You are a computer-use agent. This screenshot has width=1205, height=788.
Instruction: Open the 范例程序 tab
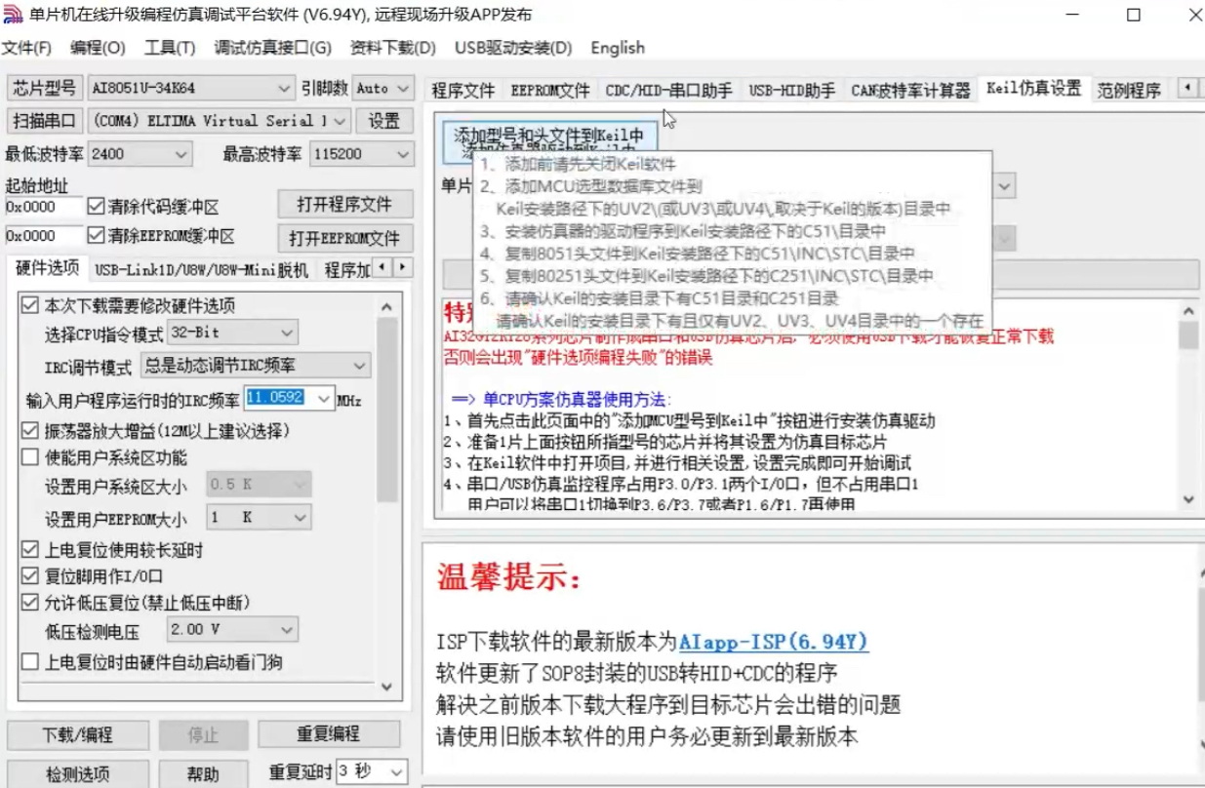pyautogui.click(x=1129, y=90)
